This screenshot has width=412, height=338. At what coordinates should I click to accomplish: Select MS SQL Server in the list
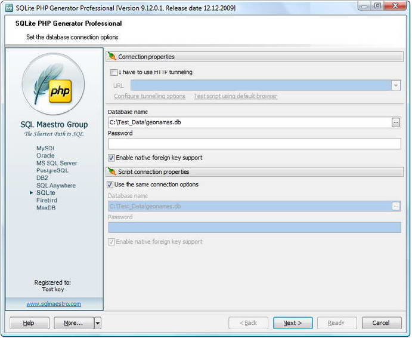(57, 163)
